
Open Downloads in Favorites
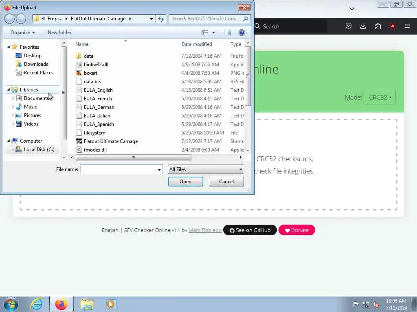click(x=36, y=64)
